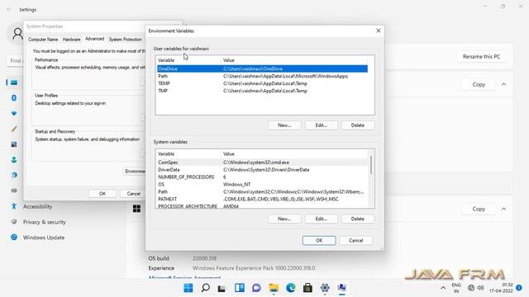Select the OS system variable row
Viewport: 529px width, 297px height.
[x=262, y=185]
